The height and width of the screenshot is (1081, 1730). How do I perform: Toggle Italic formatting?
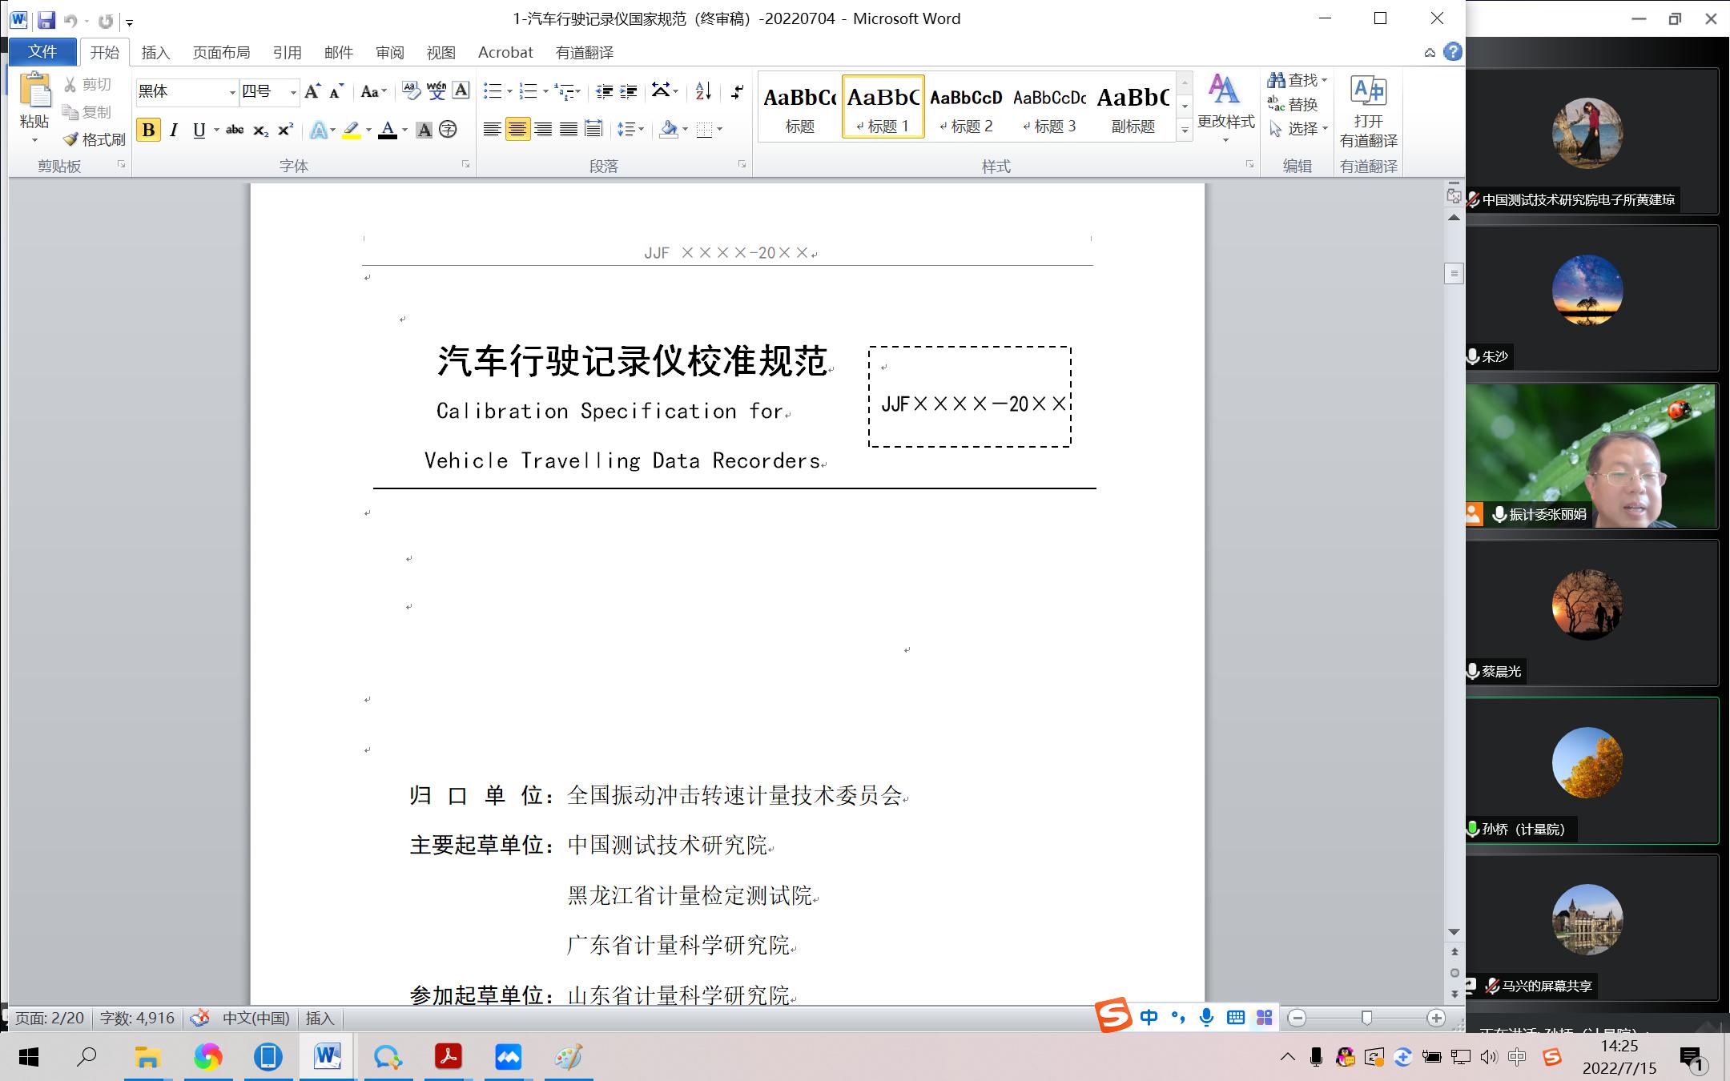[174, 130]
